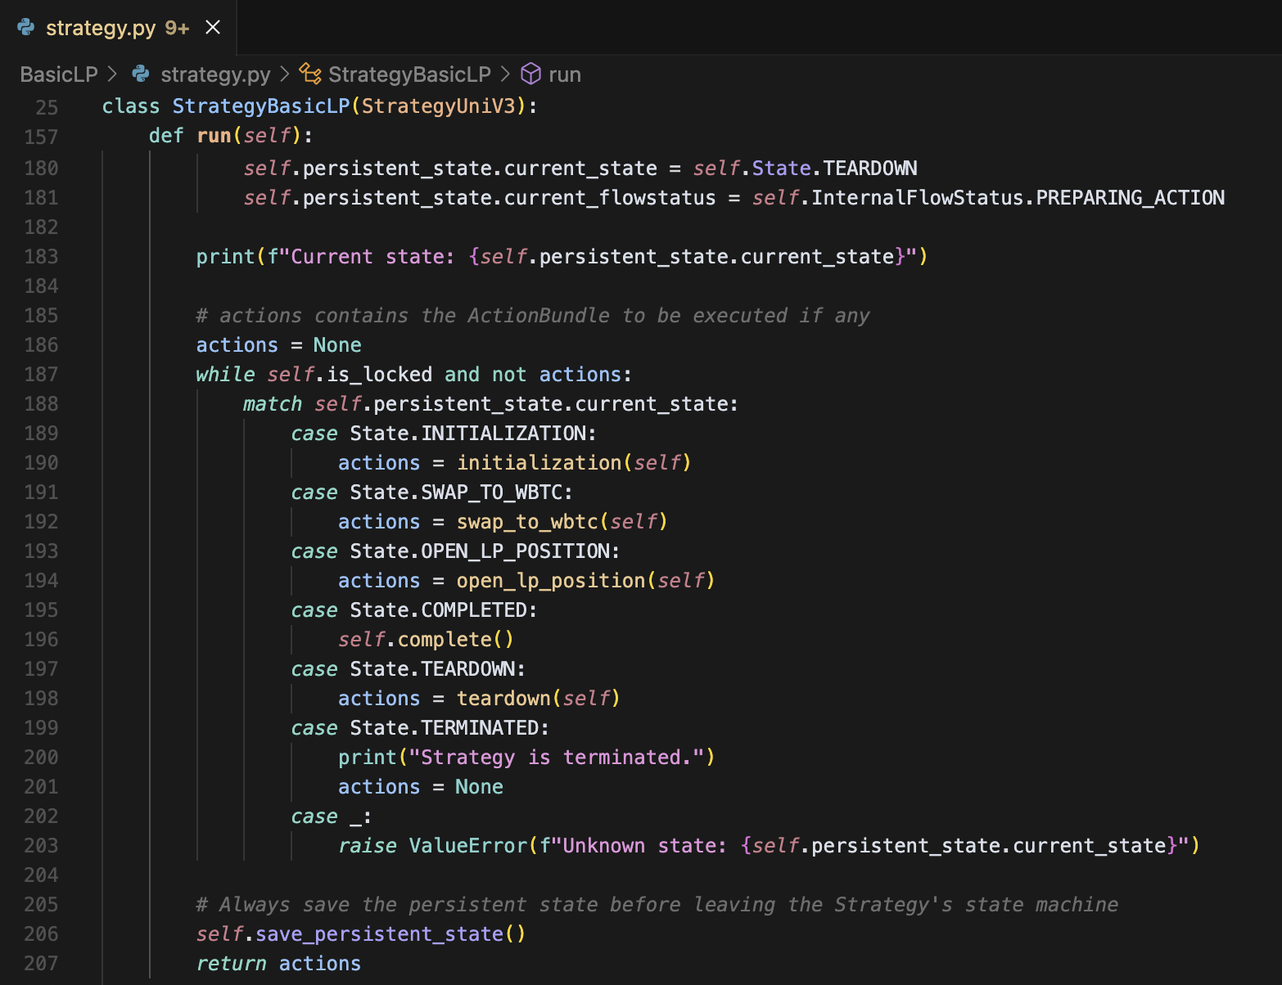Open run method breadcrumb
This screenshot has height=985, width=1282.
click(x=565, y=74)
